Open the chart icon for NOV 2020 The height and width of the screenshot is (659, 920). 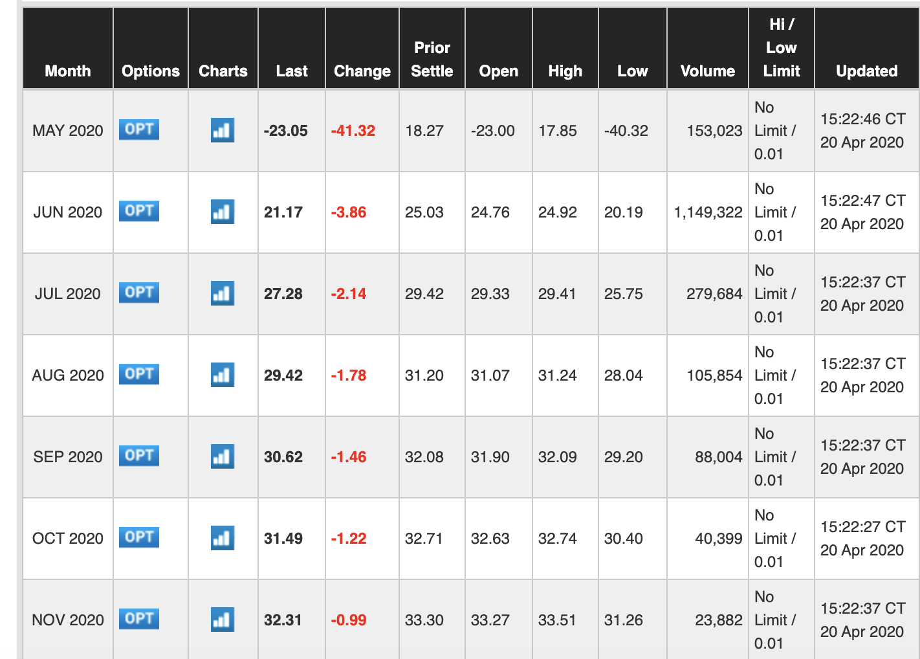(223, 620)
